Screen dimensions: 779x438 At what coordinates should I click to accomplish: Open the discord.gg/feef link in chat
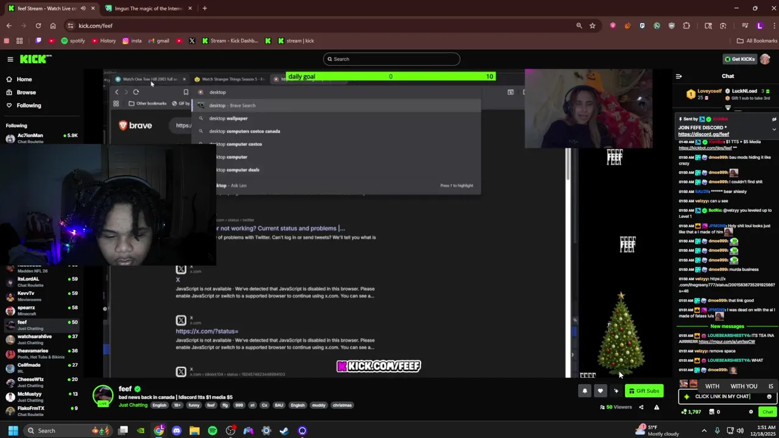[x=704, y=134]
